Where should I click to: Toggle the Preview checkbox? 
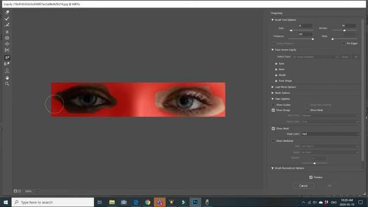tap(310, 177)
